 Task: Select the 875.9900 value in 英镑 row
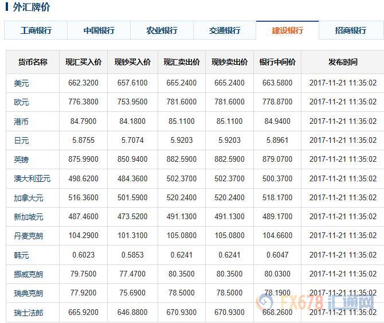83,159
